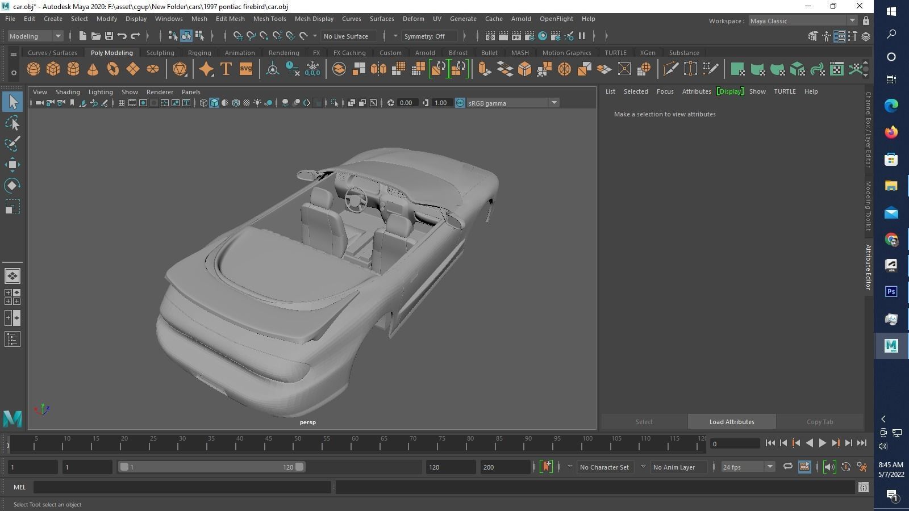This screenshot has height=511, width=909.
Task: Click frame 60 on the time slider
Action: 355,443
